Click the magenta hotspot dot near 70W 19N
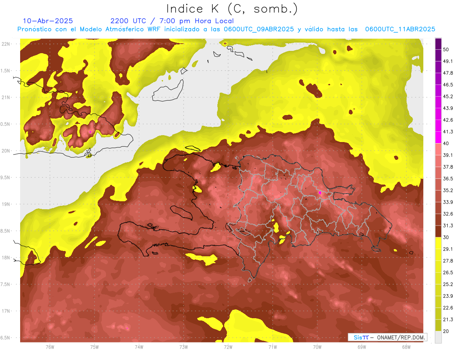This screenshot has width=456, height=352. (320, 193)
